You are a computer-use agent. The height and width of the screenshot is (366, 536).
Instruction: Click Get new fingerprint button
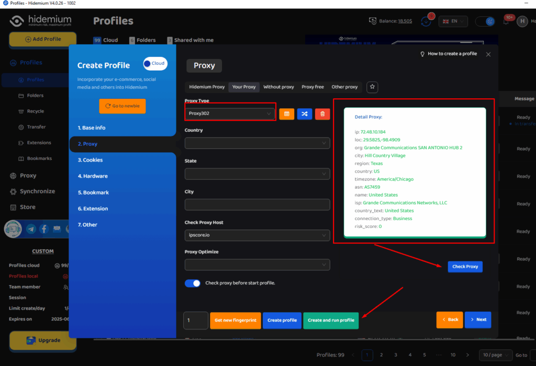(235, 320)
